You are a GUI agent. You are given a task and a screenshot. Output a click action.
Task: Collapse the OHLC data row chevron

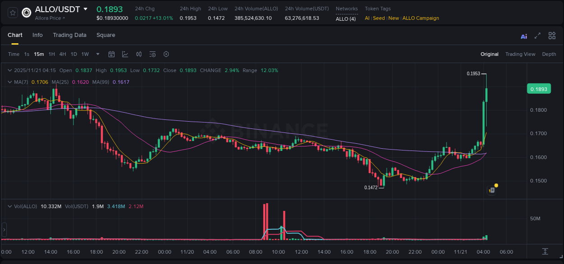click(9, 70)
